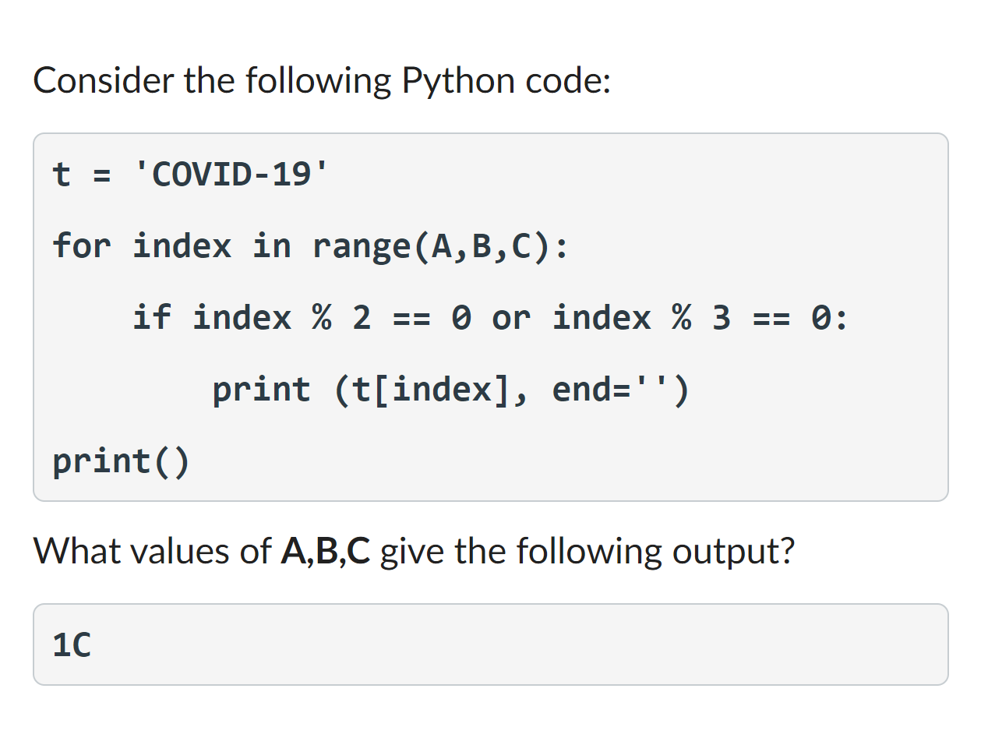The image size is (988, 752).
Task: Click the variable t in the assignment line
Action: tap(62, 174)
